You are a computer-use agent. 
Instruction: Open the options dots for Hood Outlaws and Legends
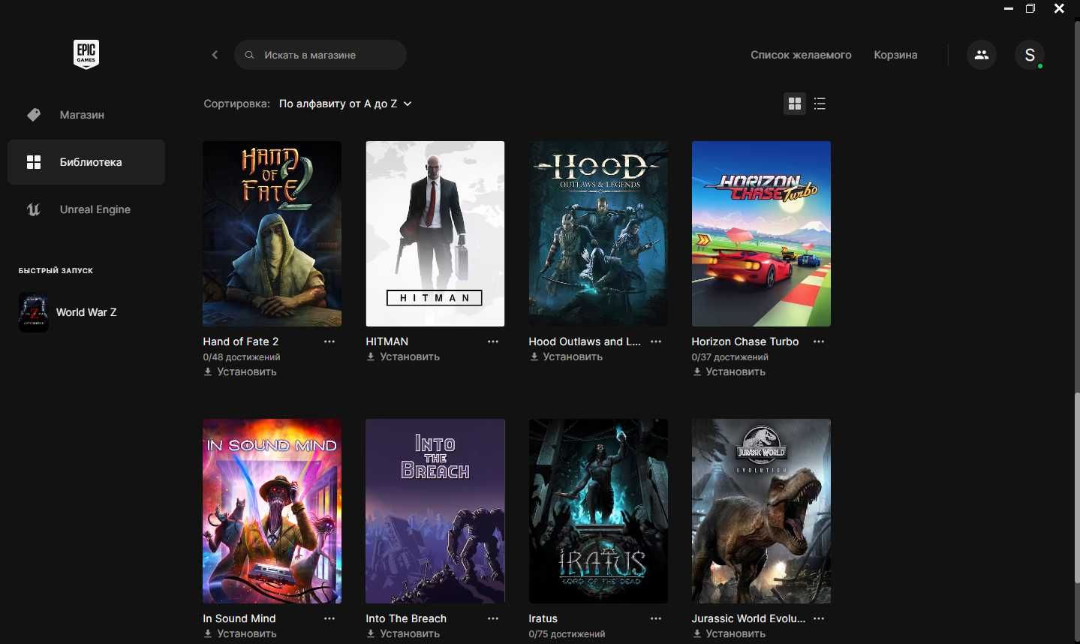656,342
